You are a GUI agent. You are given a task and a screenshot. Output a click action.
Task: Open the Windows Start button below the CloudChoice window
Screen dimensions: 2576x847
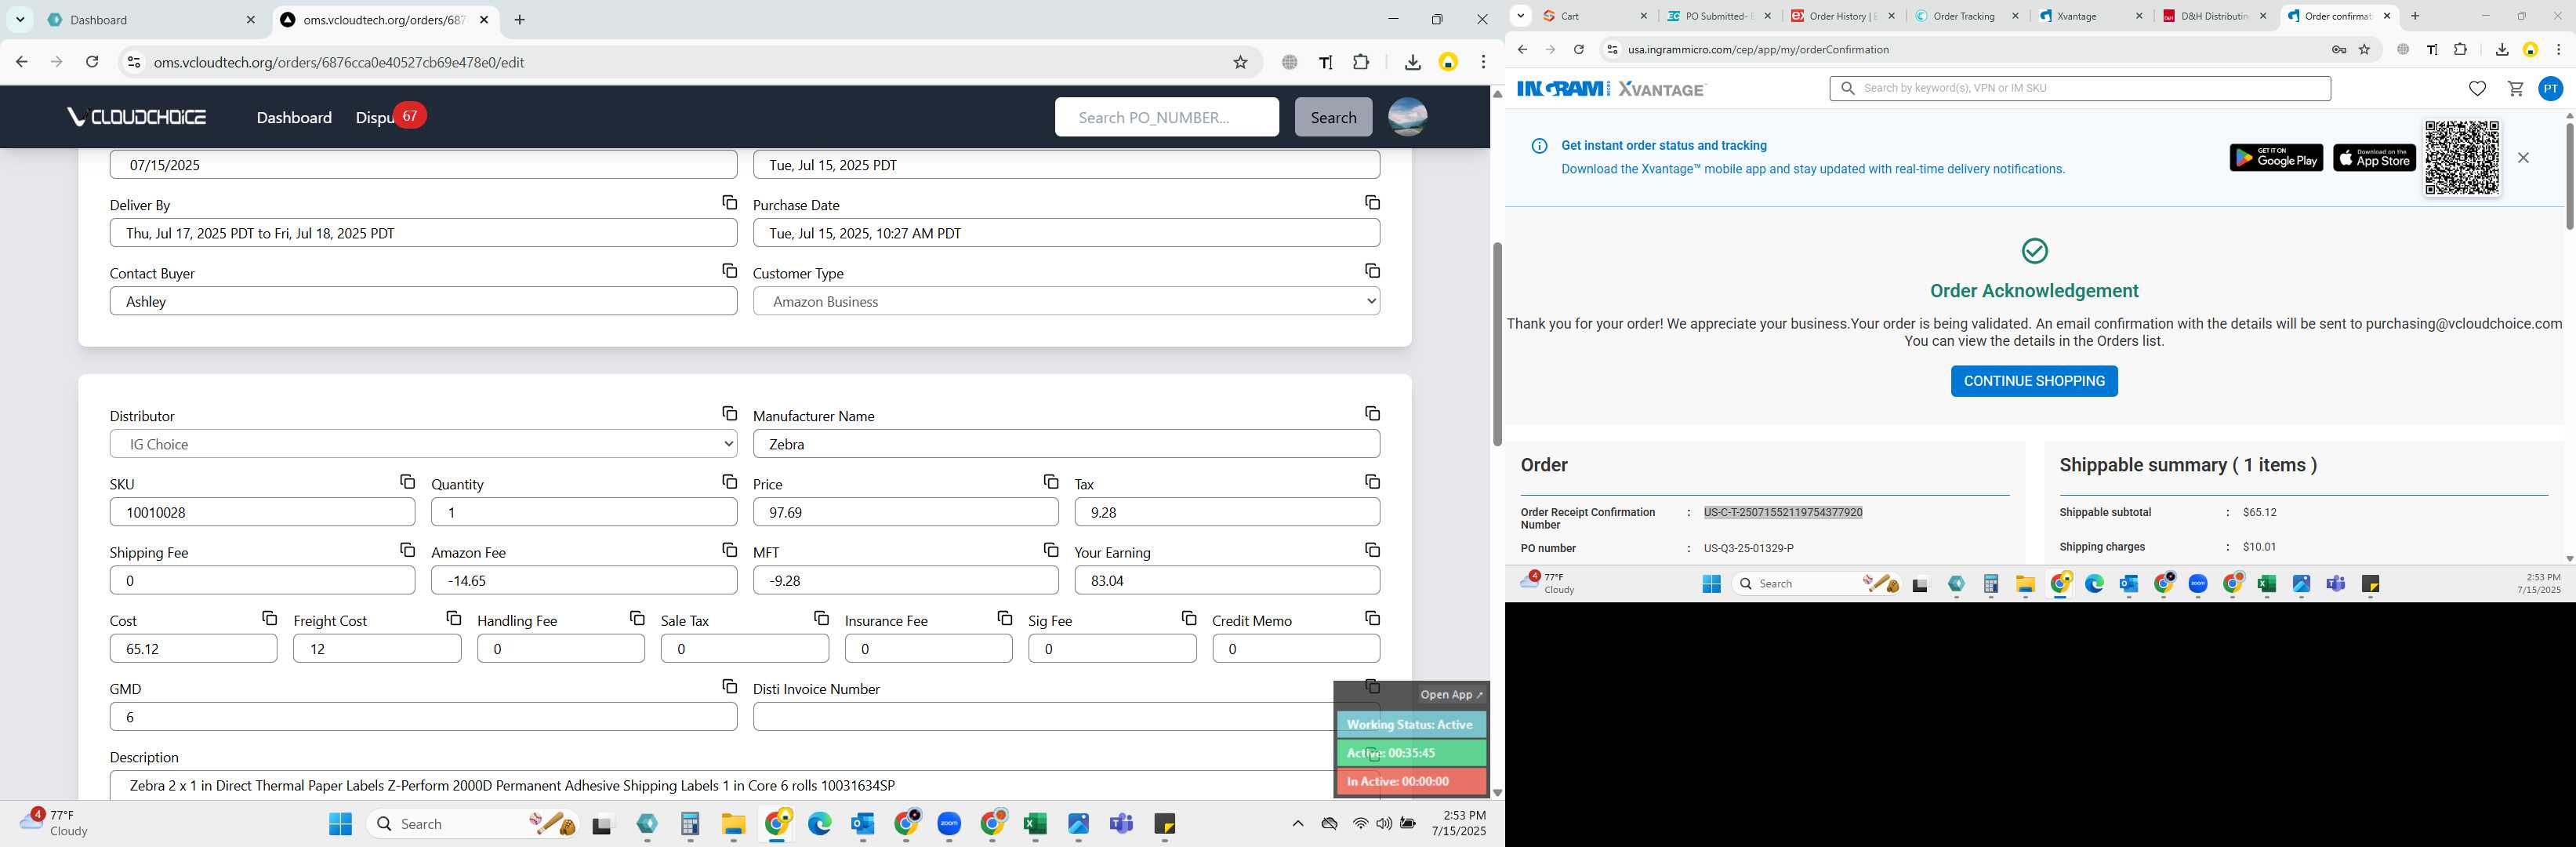(340, 824)
